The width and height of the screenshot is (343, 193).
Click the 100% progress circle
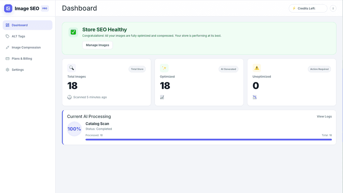tap(74, 129)
